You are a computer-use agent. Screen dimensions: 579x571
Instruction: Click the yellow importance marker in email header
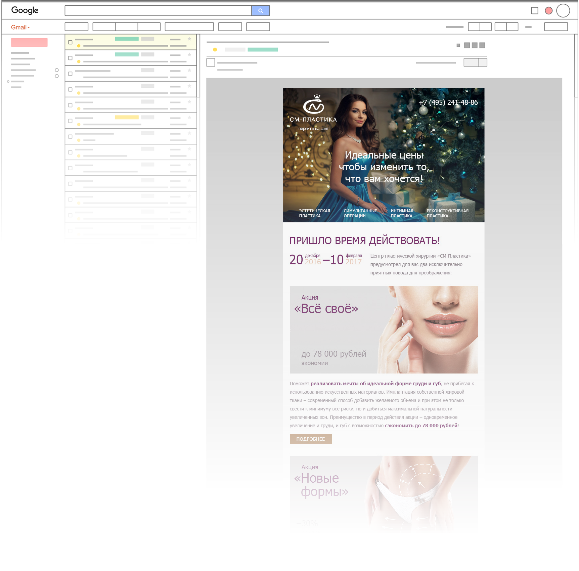coord(215,50)
